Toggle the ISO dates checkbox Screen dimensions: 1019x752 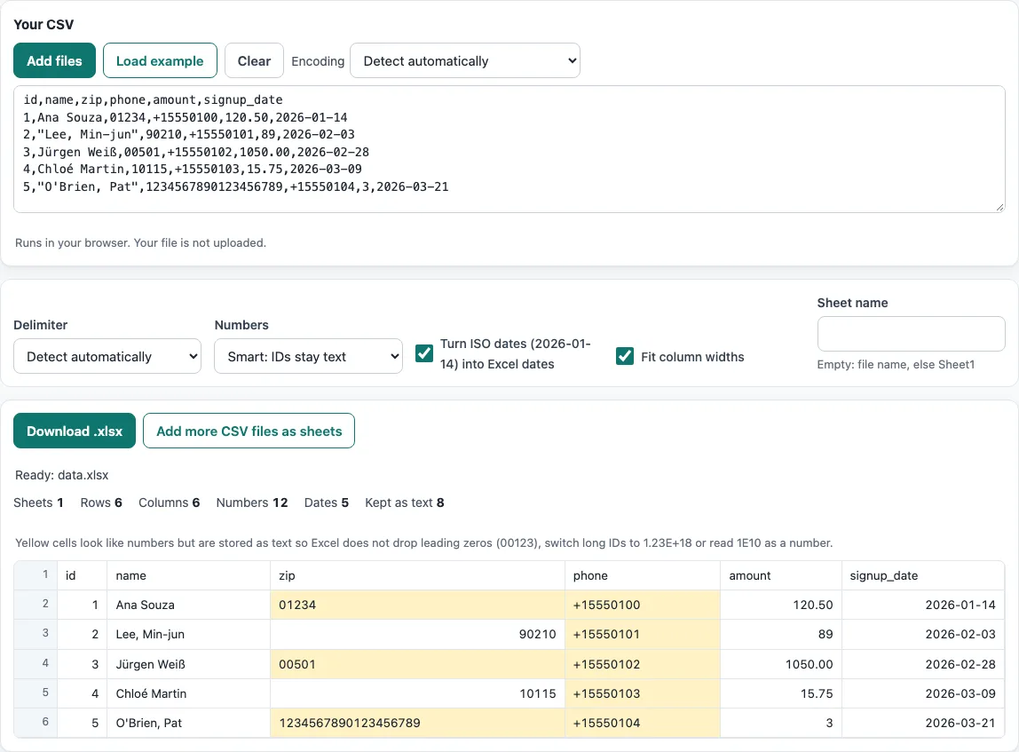point(424,353)
